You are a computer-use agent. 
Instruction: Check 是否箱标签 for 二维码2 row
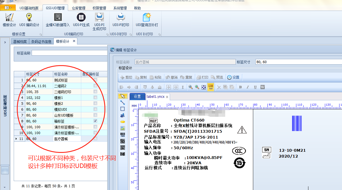click(x=95, y=86)
